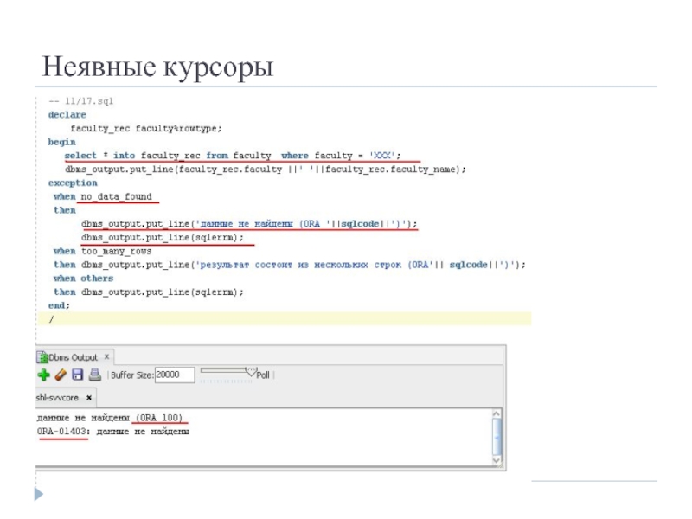The image size is (692, 519).
Task: Click the 'no_data_found' text in code
Action: click(x=117, y=196)
